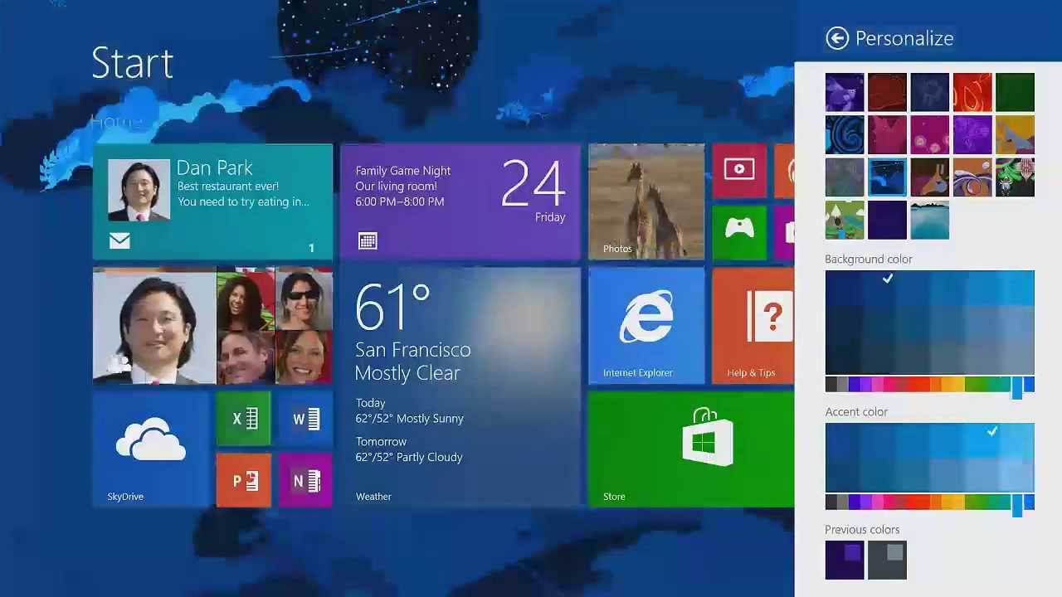Select the magenta flowers background design
Viewport: 1062px width, 597px height.
tap(929, 134)
